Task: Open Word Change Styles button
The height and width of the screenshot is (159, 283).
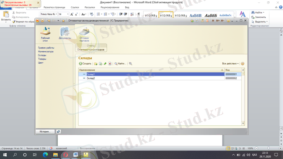Action: click(x=242, y=14)
